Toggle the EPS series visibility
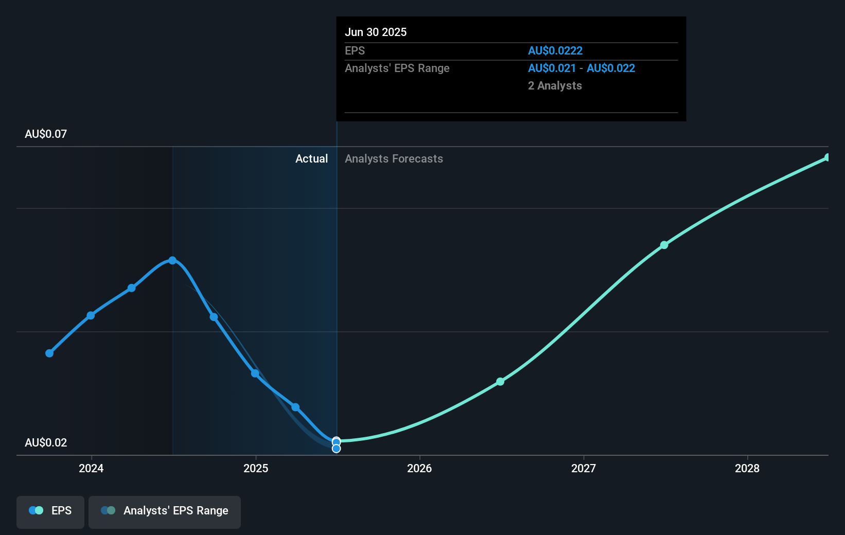The height and width of the screenshot is (535, 845). [50, 512]
